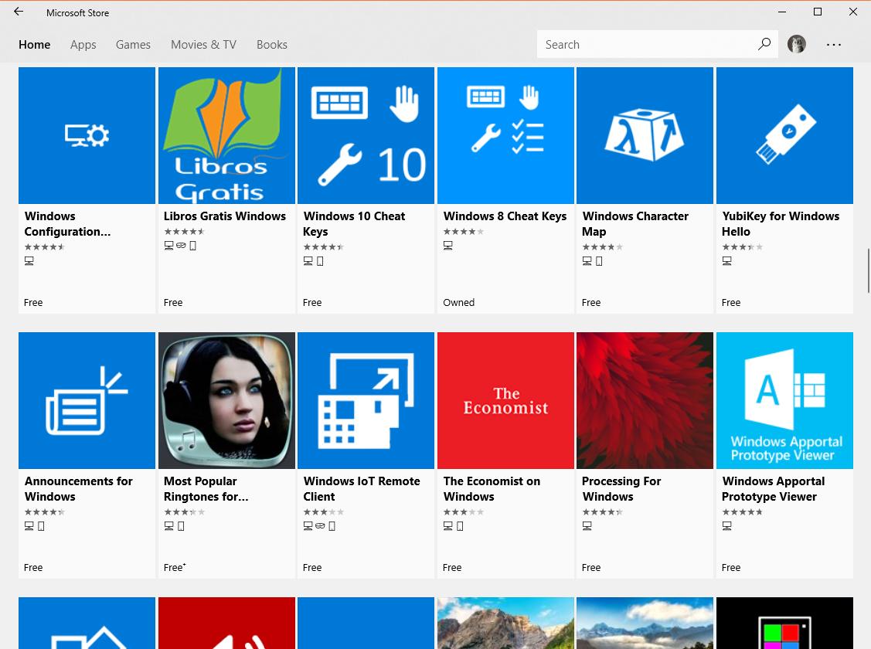Click the user profile avatar
Image resolution: width=871 pixels, height=649 pixels.
pyautogui.click(x=797, y=44)
